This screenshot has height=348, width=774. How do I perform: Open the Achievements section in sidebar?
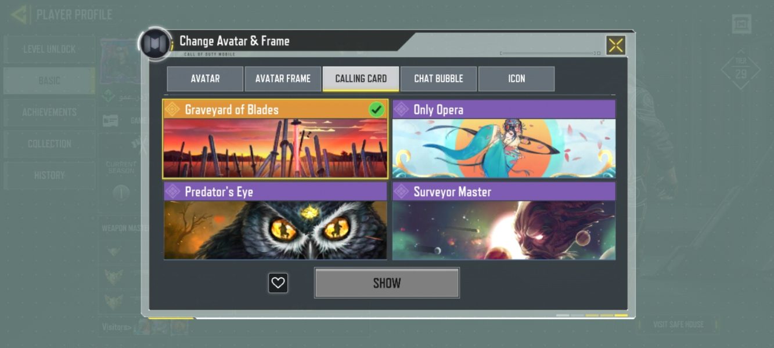click(49, 113)
